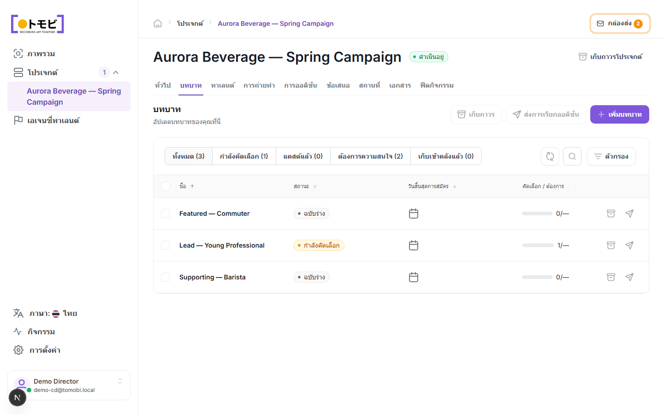Click the search icon in roles table
664x415 pixels.
[572, 156]
